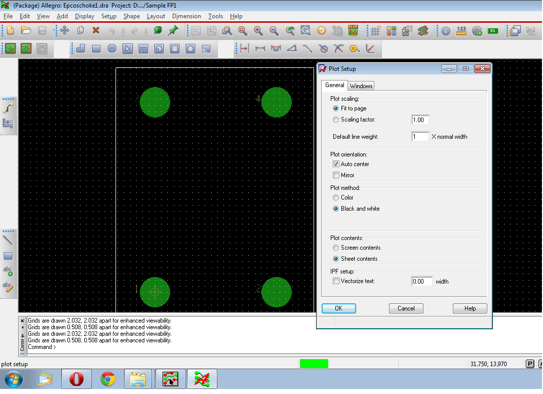Open Google Chrome from the taskbar

[108, 379]
